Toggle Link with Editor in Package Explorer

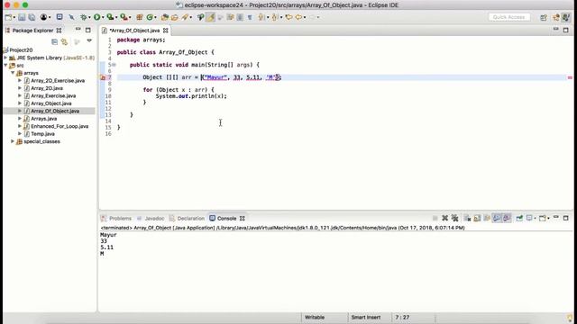[x=64, y=42]
